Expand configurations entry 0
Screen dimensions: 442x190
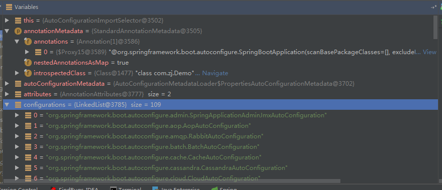click(17, 115)
